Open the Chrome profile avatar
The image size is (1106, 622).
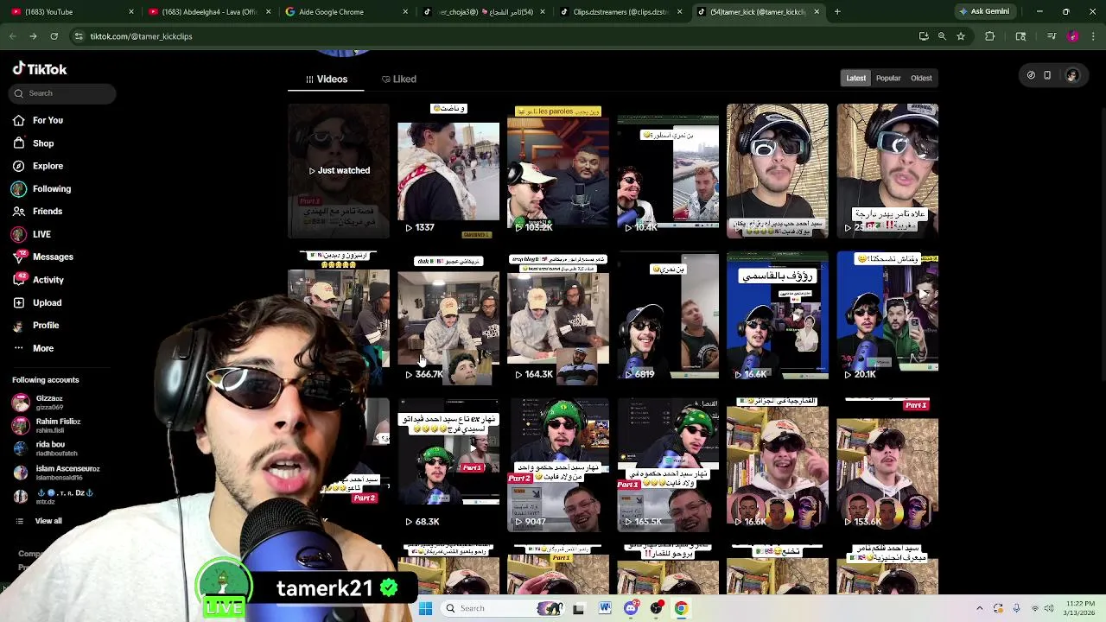[x=1072, y=36]
